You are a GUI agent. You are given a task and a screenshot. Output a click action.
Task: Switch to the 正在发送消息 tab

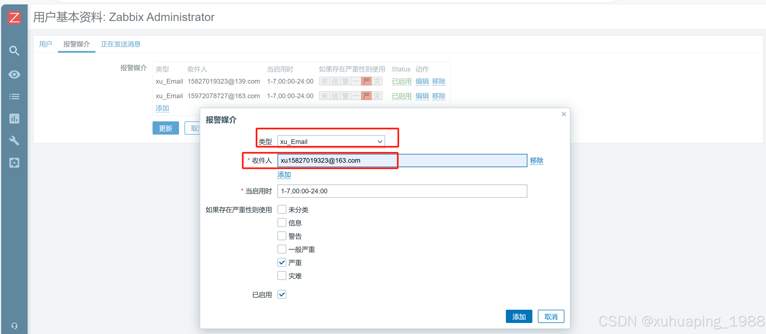click(121, 44)
